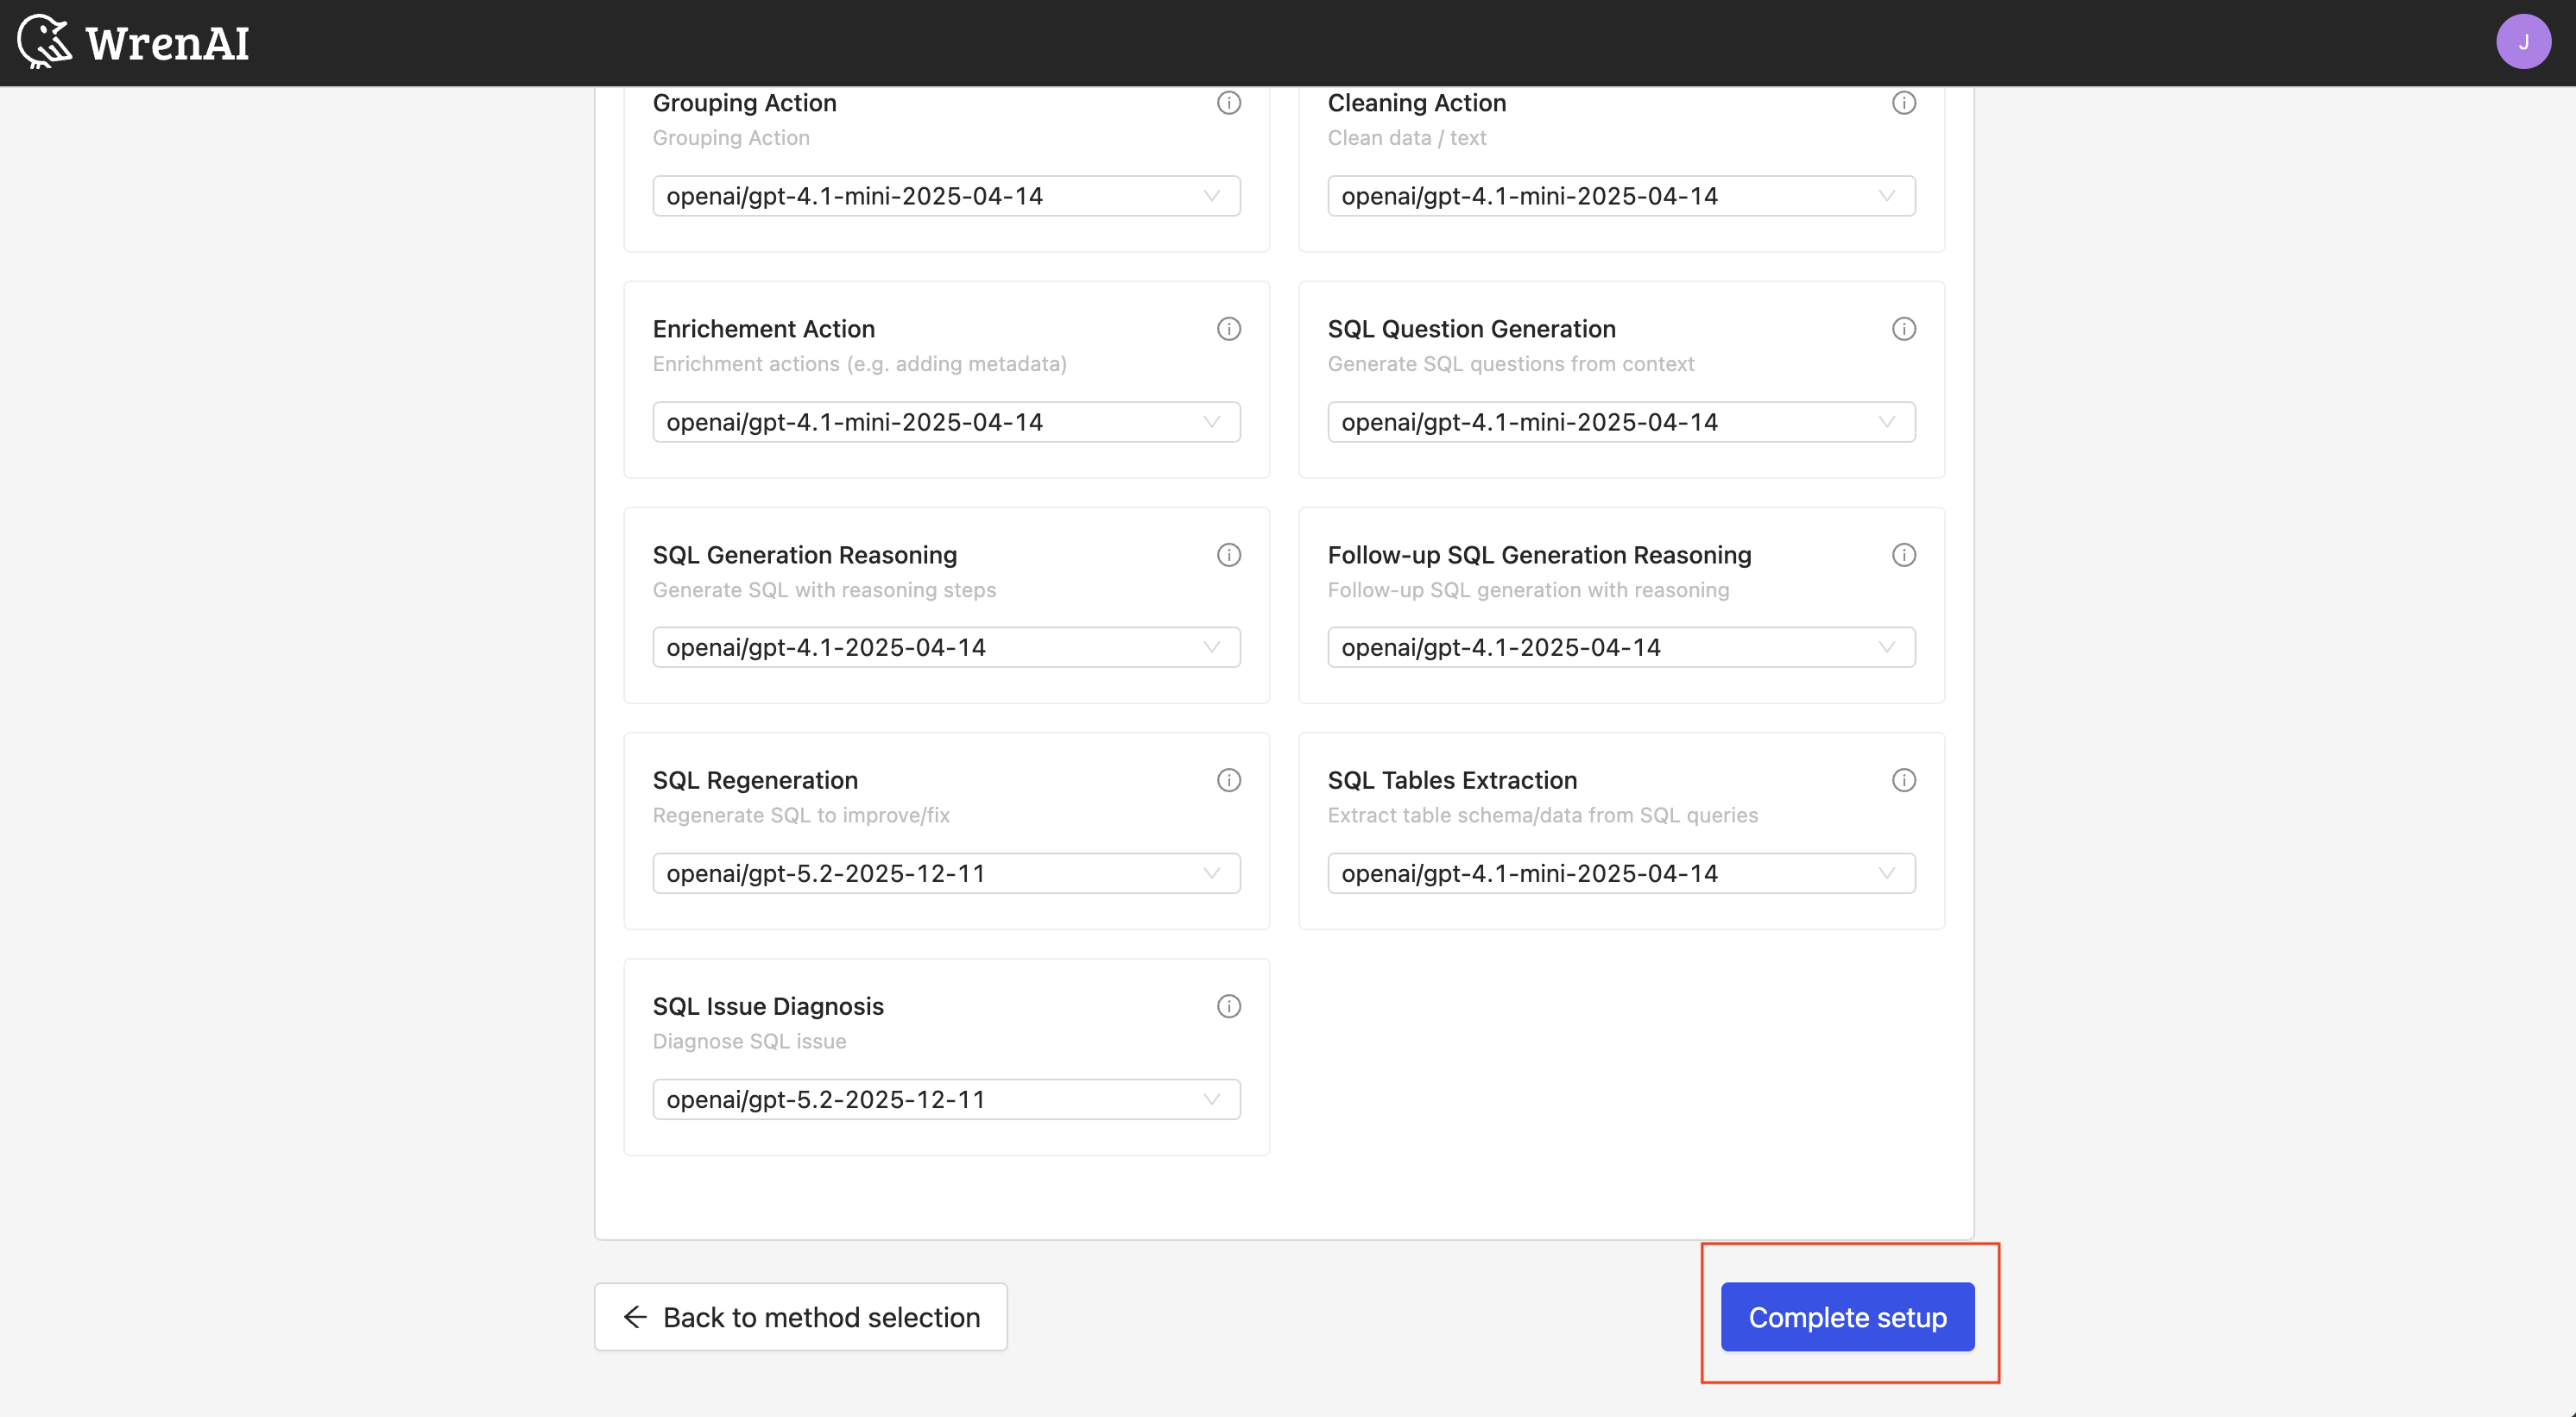Viewport: 2576px width, 1417px height.
Task: Click info icon for SQL Generation Reasoning
Action: [x=1228, y=555]
